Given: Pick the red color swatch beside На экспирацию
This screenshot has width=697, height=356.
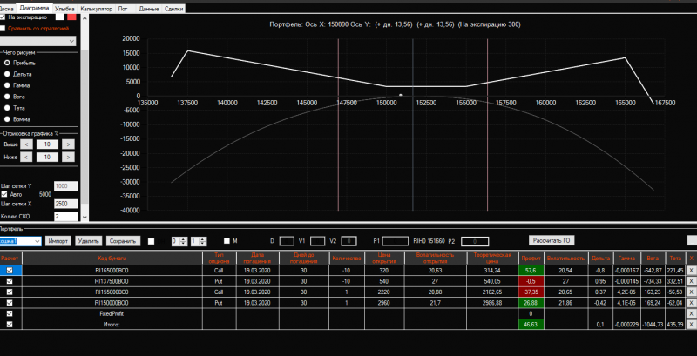Looking at the screenshot, I should point(71,17).
